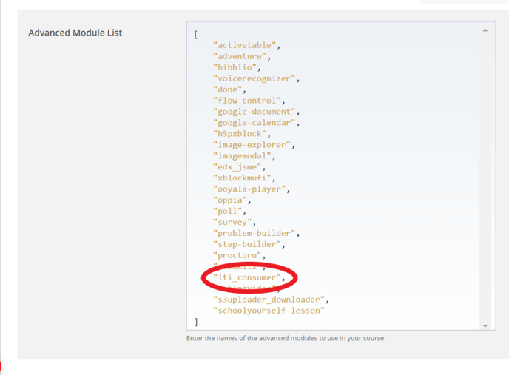The image size is (509, 375).
Task: Click the "activetable" entry
Action: (244, 45)
